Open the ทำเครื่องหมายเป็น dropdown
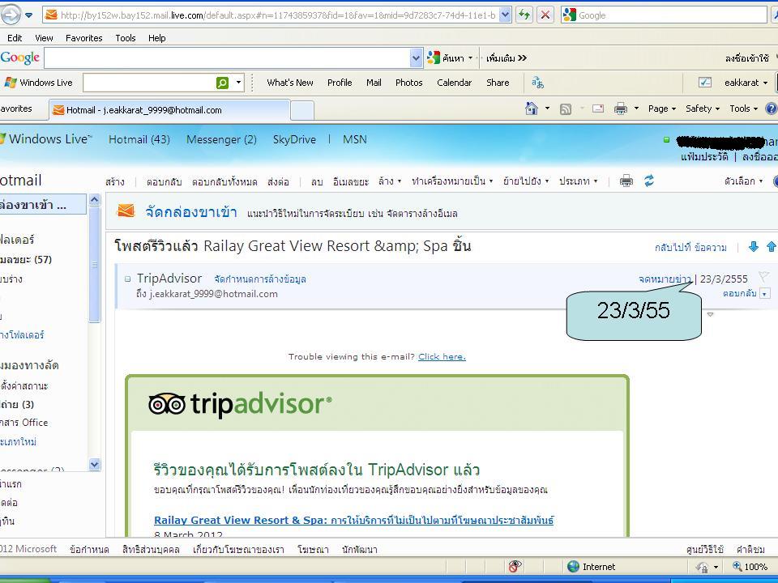Viewport: 778px width, 583px height. [x=452, y=181]
